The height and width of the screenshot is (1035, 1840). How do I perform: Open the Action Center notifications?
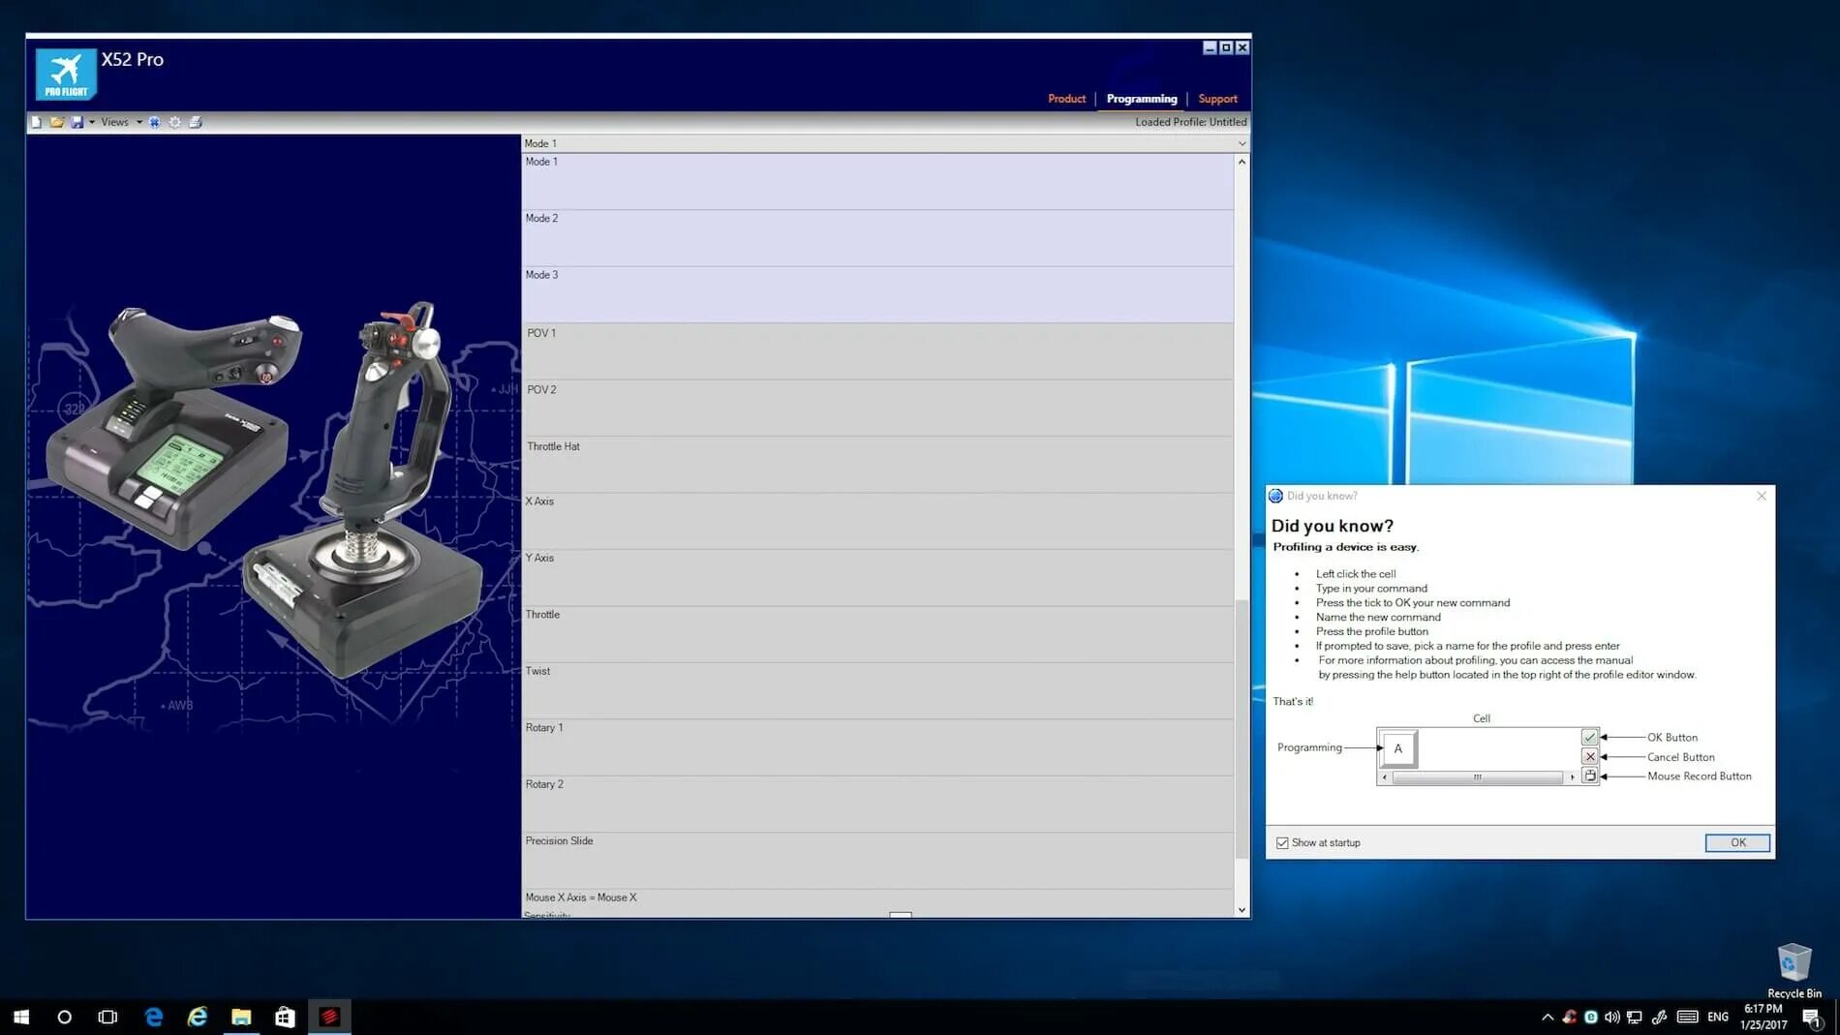1813,1017
